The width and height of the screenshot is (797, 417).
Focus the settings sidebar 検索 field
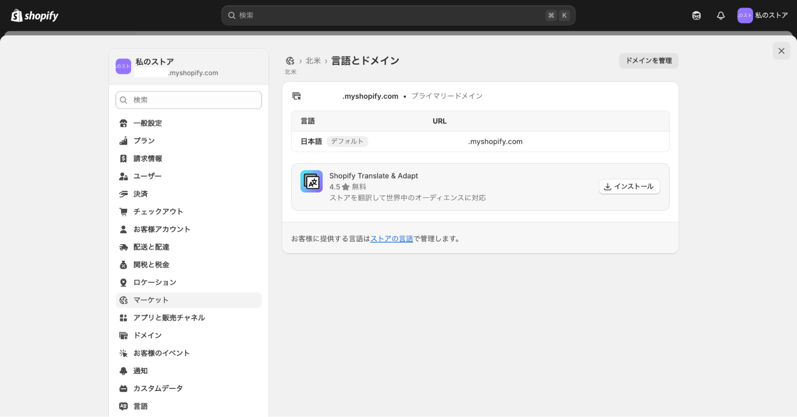click(189, 100)
